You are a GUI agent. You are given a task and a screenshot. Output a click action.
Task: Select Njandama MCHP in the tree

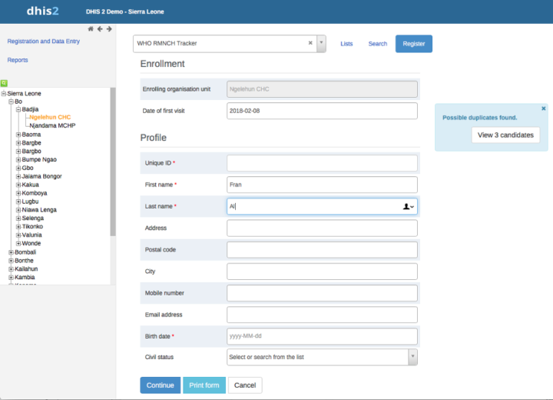[x=52, y=125]
